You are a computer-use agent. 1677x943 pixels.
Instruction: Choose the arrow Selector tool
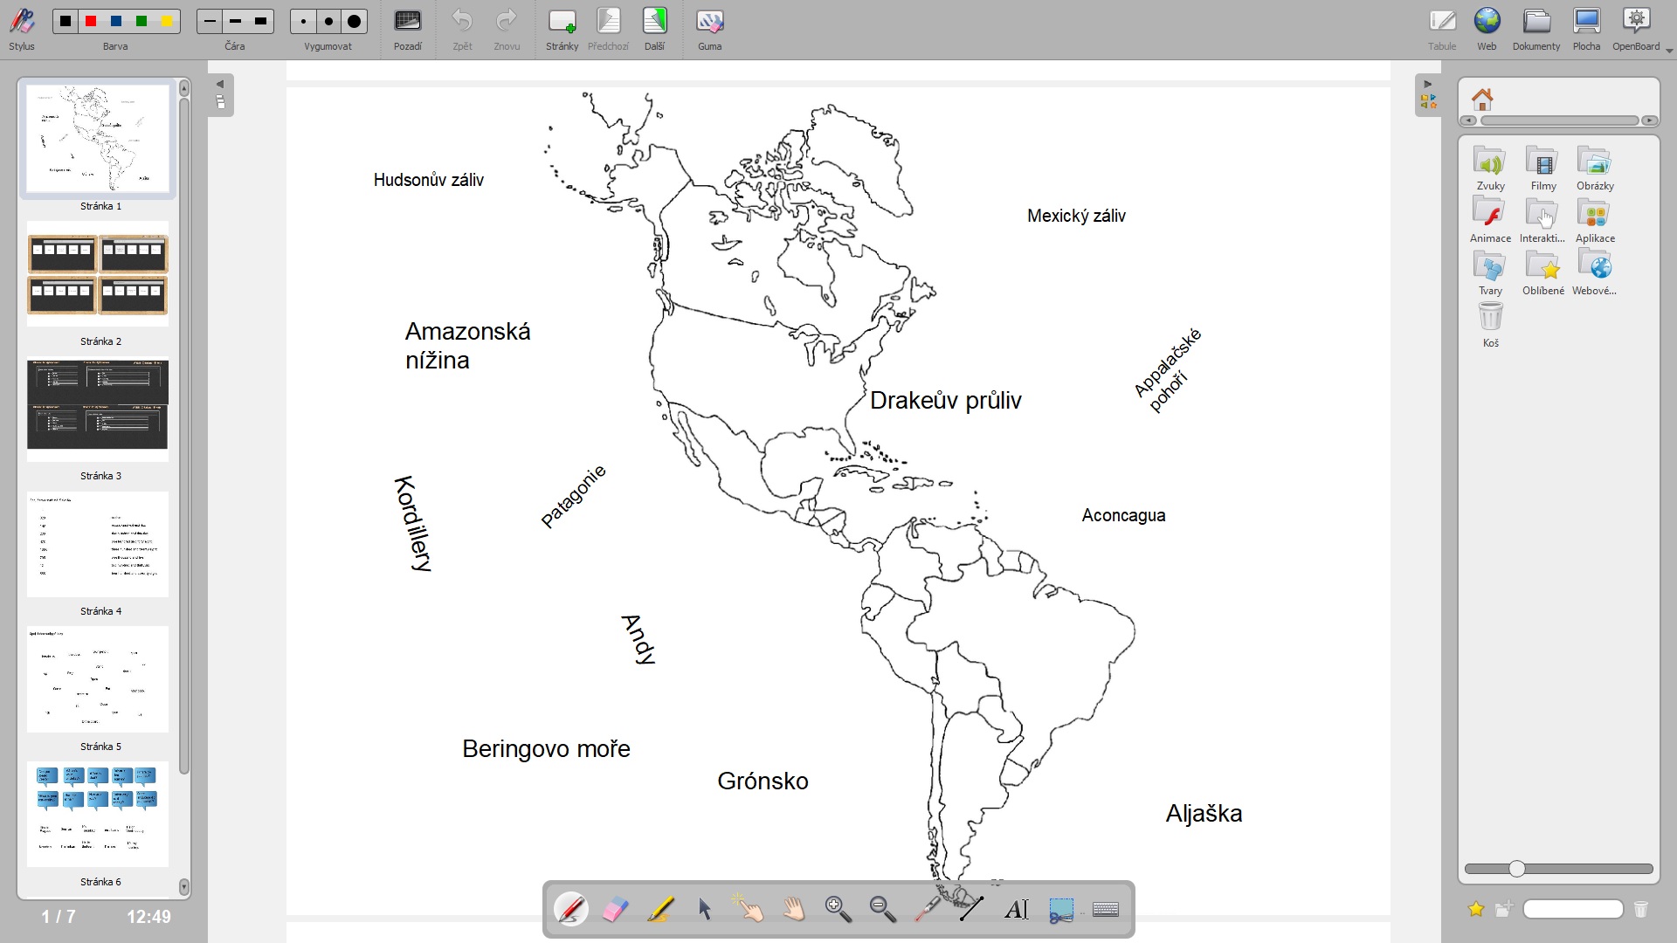pos(706,910)
